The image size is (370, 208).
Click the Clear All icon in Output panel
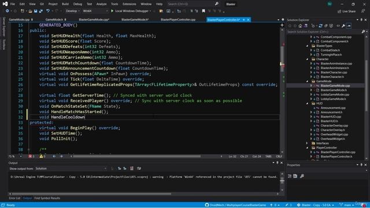coord(132,168)
